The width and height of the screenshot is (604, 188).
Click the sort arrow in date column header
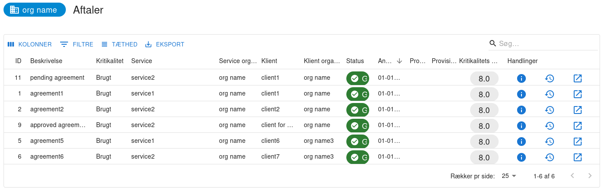[x=399, y=61]
